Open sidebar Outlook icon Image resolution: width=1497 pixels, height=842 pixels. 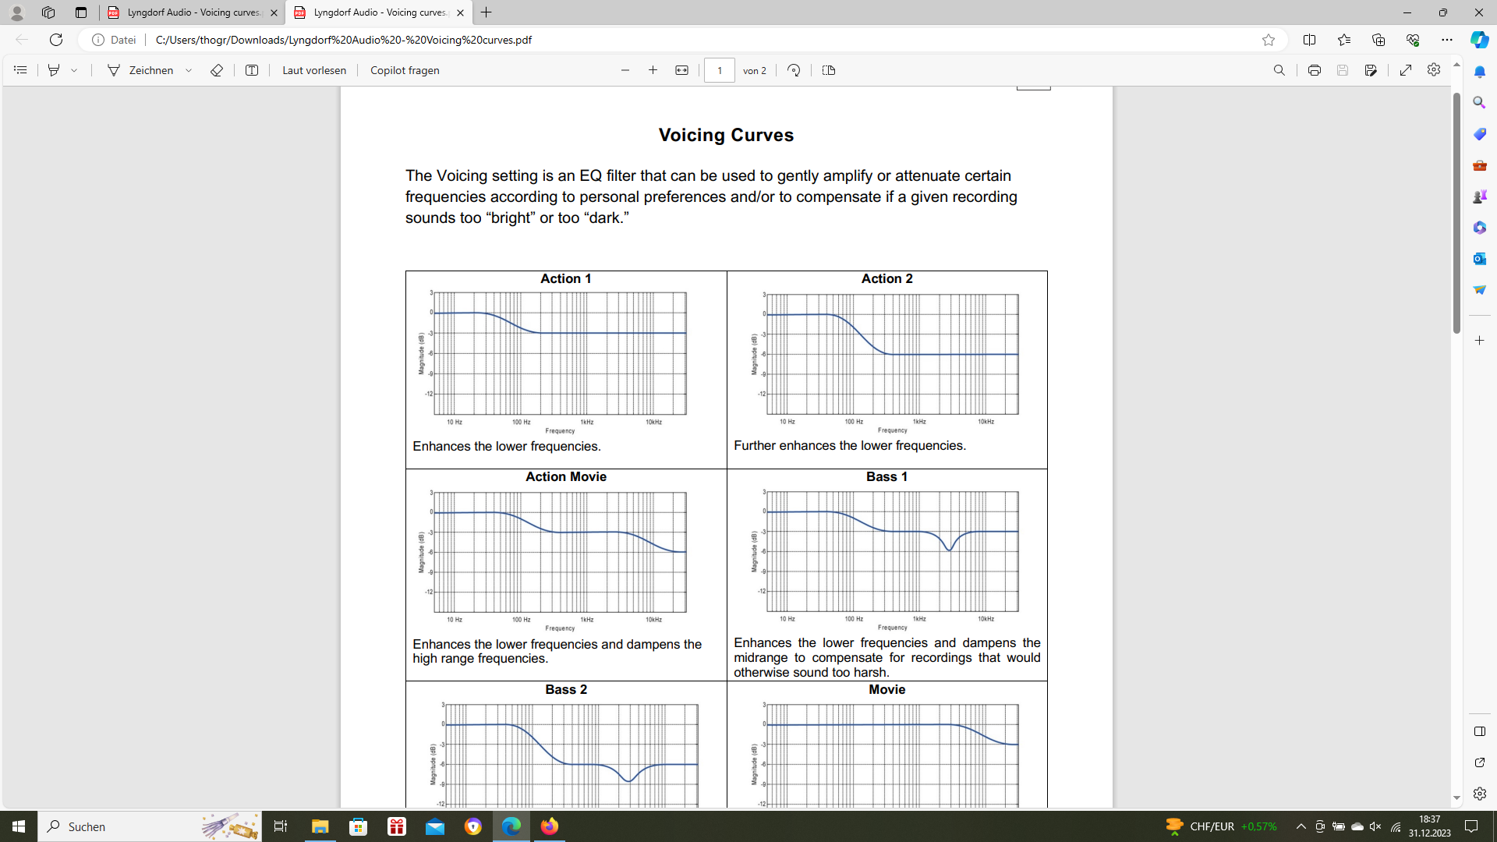(1479, 259)
